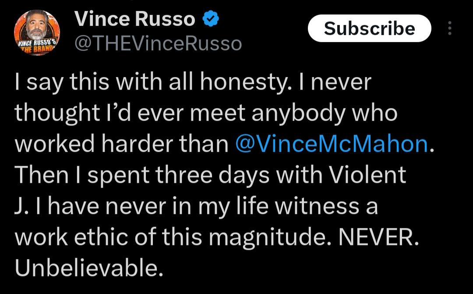Open the @THEVinceRusso handle link
This screenshot has width=473, height=294.
click(158, 43)
